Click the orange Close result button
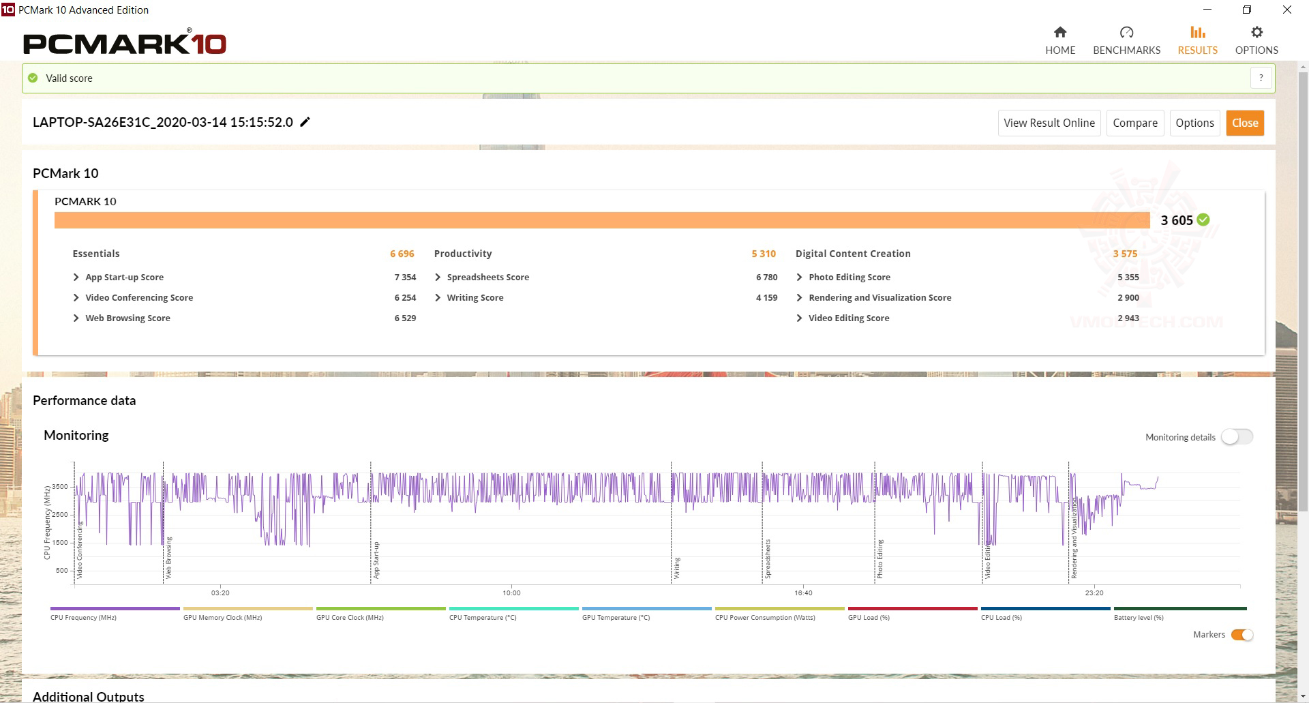This screenshot has width=1309, height=703. (x=1245, y=123)
